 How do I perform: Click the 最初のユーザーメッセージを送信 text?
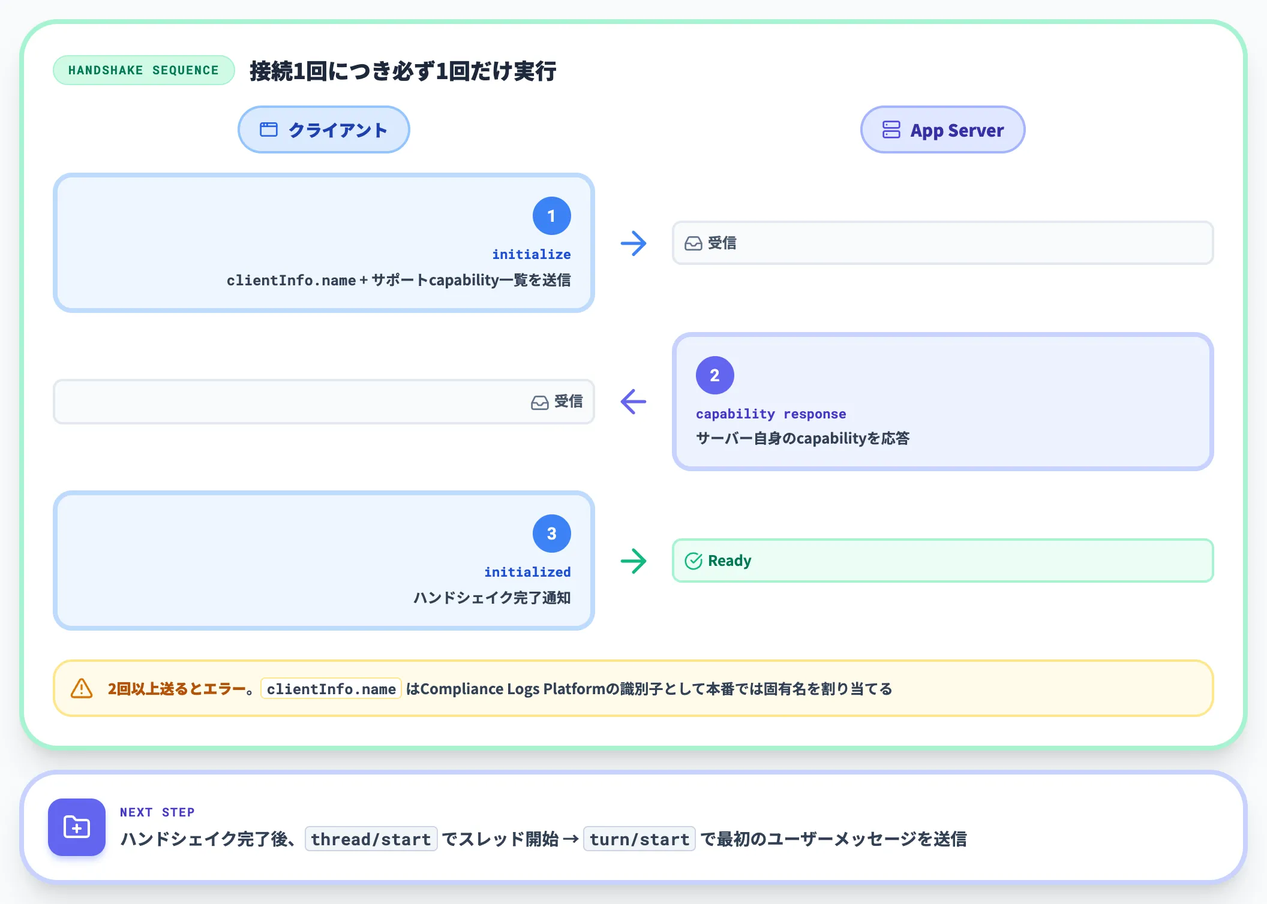842,839
